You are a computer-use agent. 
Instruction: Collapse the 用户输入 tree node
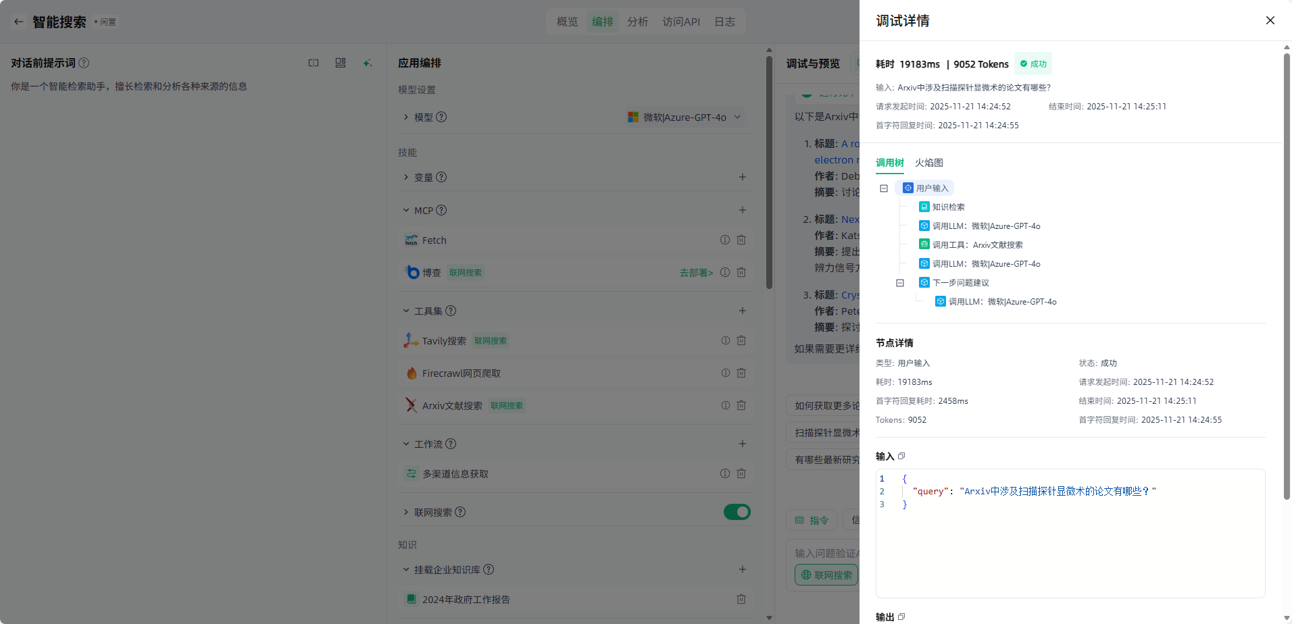coord(884,188)
